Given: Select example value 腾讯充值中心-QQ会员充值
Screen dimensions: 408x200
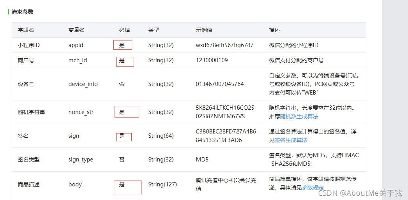Looking at the screenshot, I should [226, 184].
